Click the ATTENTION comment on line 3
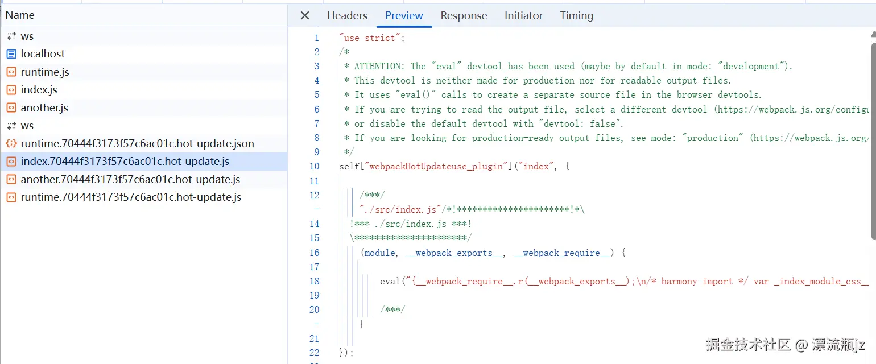876x364 pixels. pyautogui.click(x=568, y=67)
